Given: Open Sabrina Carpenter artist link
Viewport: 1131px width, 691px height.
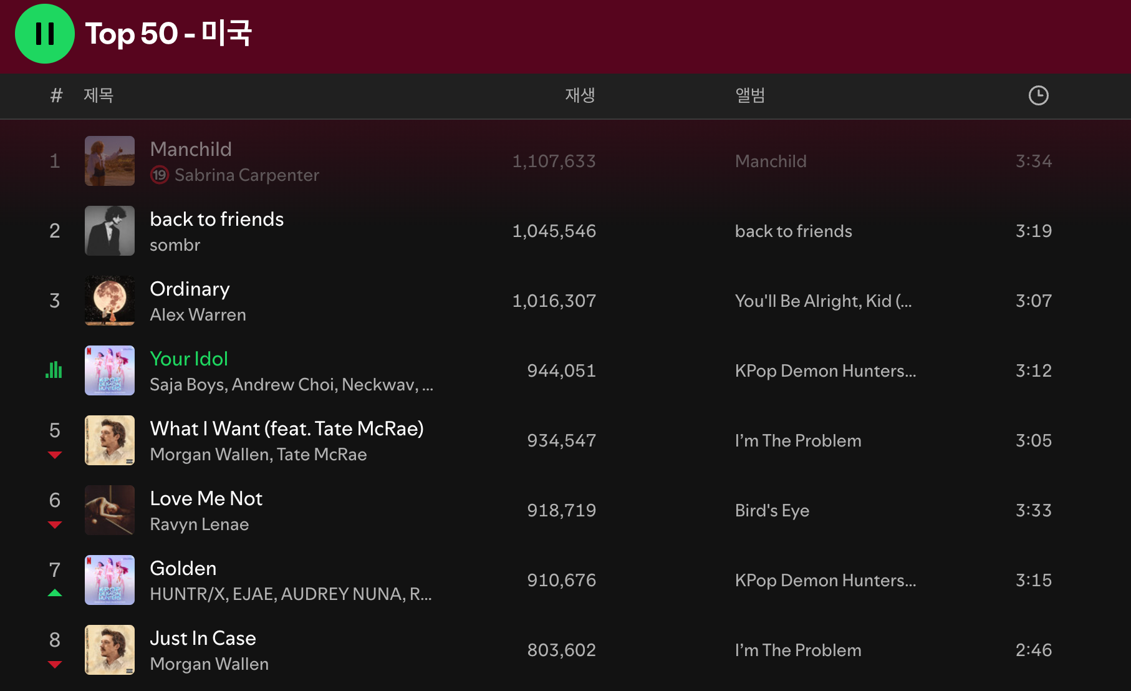Looking at the screenshot, I should pos(246,175).
